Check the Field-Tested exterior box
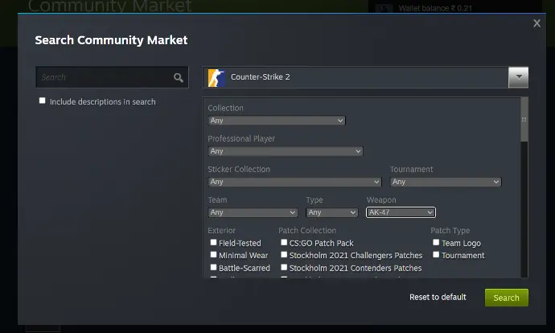The height and width of the screenshot is (333, 555). [x=213, y=242]
